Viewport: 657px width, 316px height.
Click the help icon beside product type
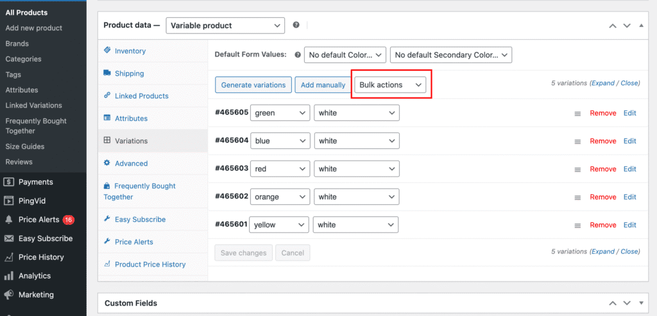point(296,25)
